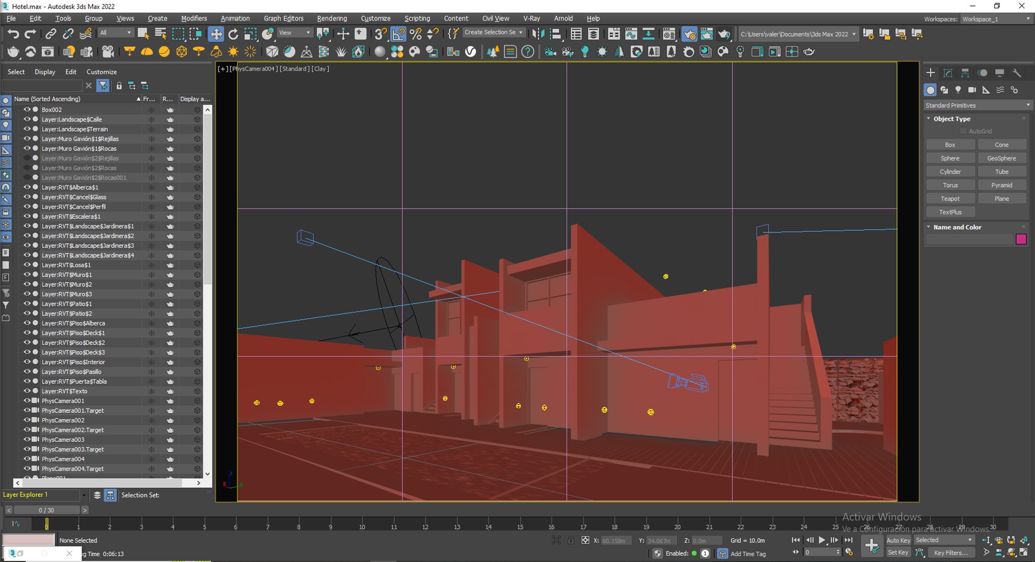Click the Time Configuration icon
Viewport: 1035px width, 562px height.
coord(849,552)
